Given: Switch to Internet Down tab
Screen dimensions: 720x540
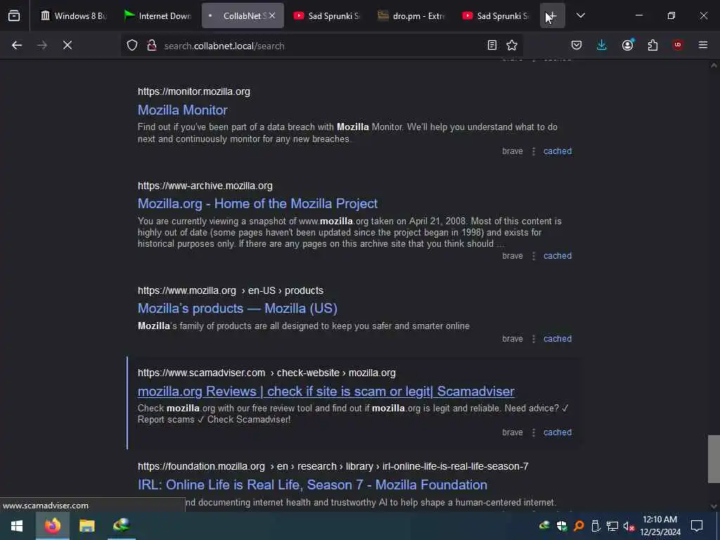Looking at the screenshot, I should tap(158, 16).
